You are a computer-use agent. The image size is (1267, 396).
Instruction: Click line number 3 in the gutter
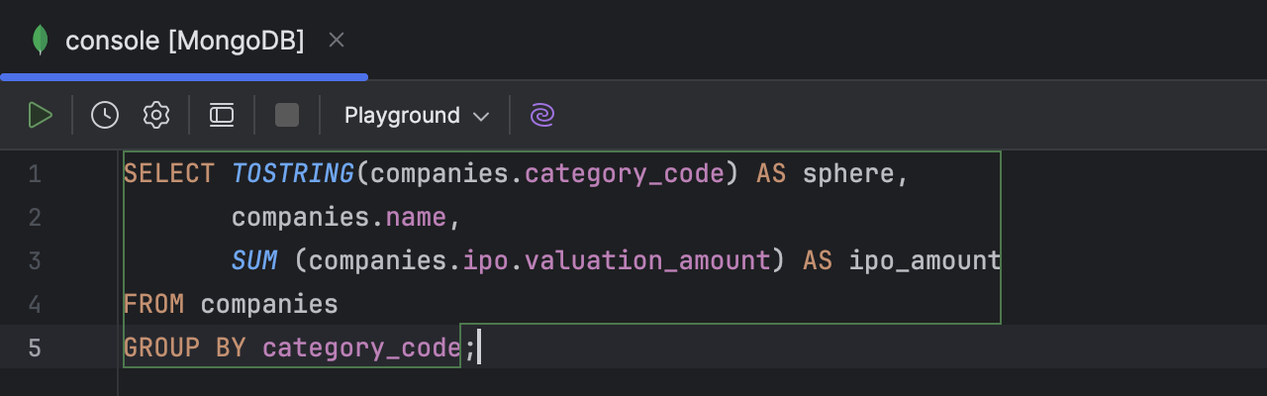(x=35, y=261)
